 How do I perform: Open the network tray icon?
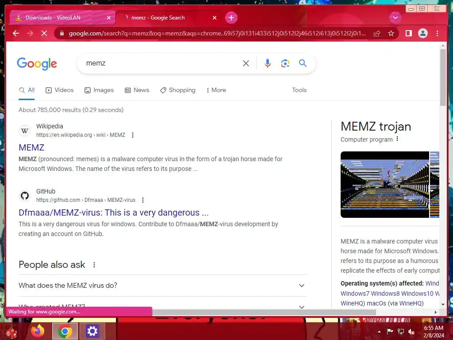tap(401, 331)
